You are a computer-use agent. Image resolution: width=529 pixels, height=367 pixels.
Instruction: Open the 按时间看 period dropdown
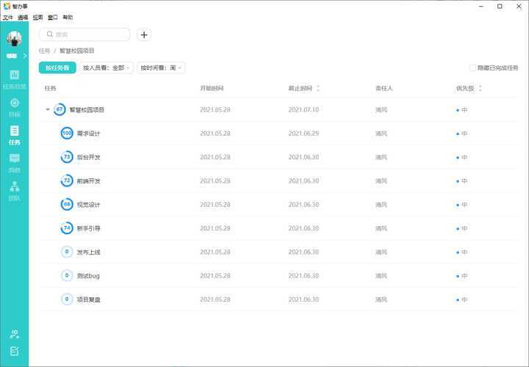[161, 68]
